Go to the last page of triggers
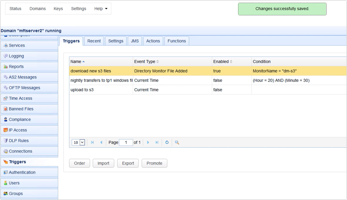Viewport: 347px width, 200px height. [156, 142]
